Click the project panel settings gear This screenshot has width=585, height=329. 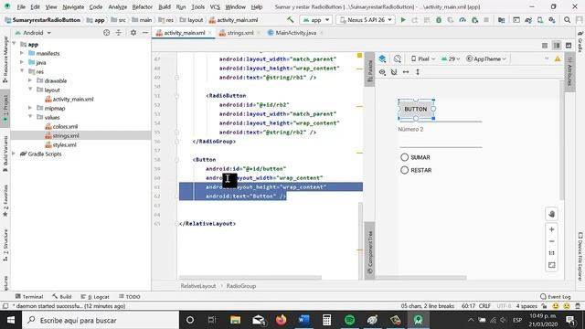point(133,33)
